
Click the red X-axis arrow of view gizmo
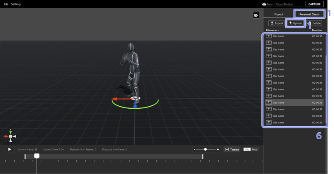(6, 136)
